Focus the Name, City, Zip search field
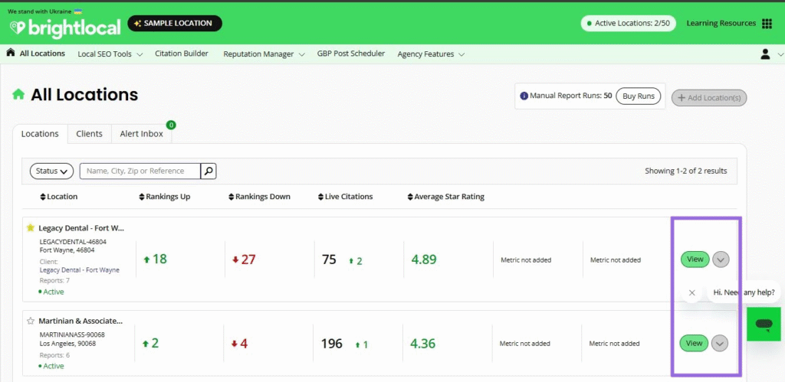The height and width of the screenshot is (382, 785). (140, 171)
